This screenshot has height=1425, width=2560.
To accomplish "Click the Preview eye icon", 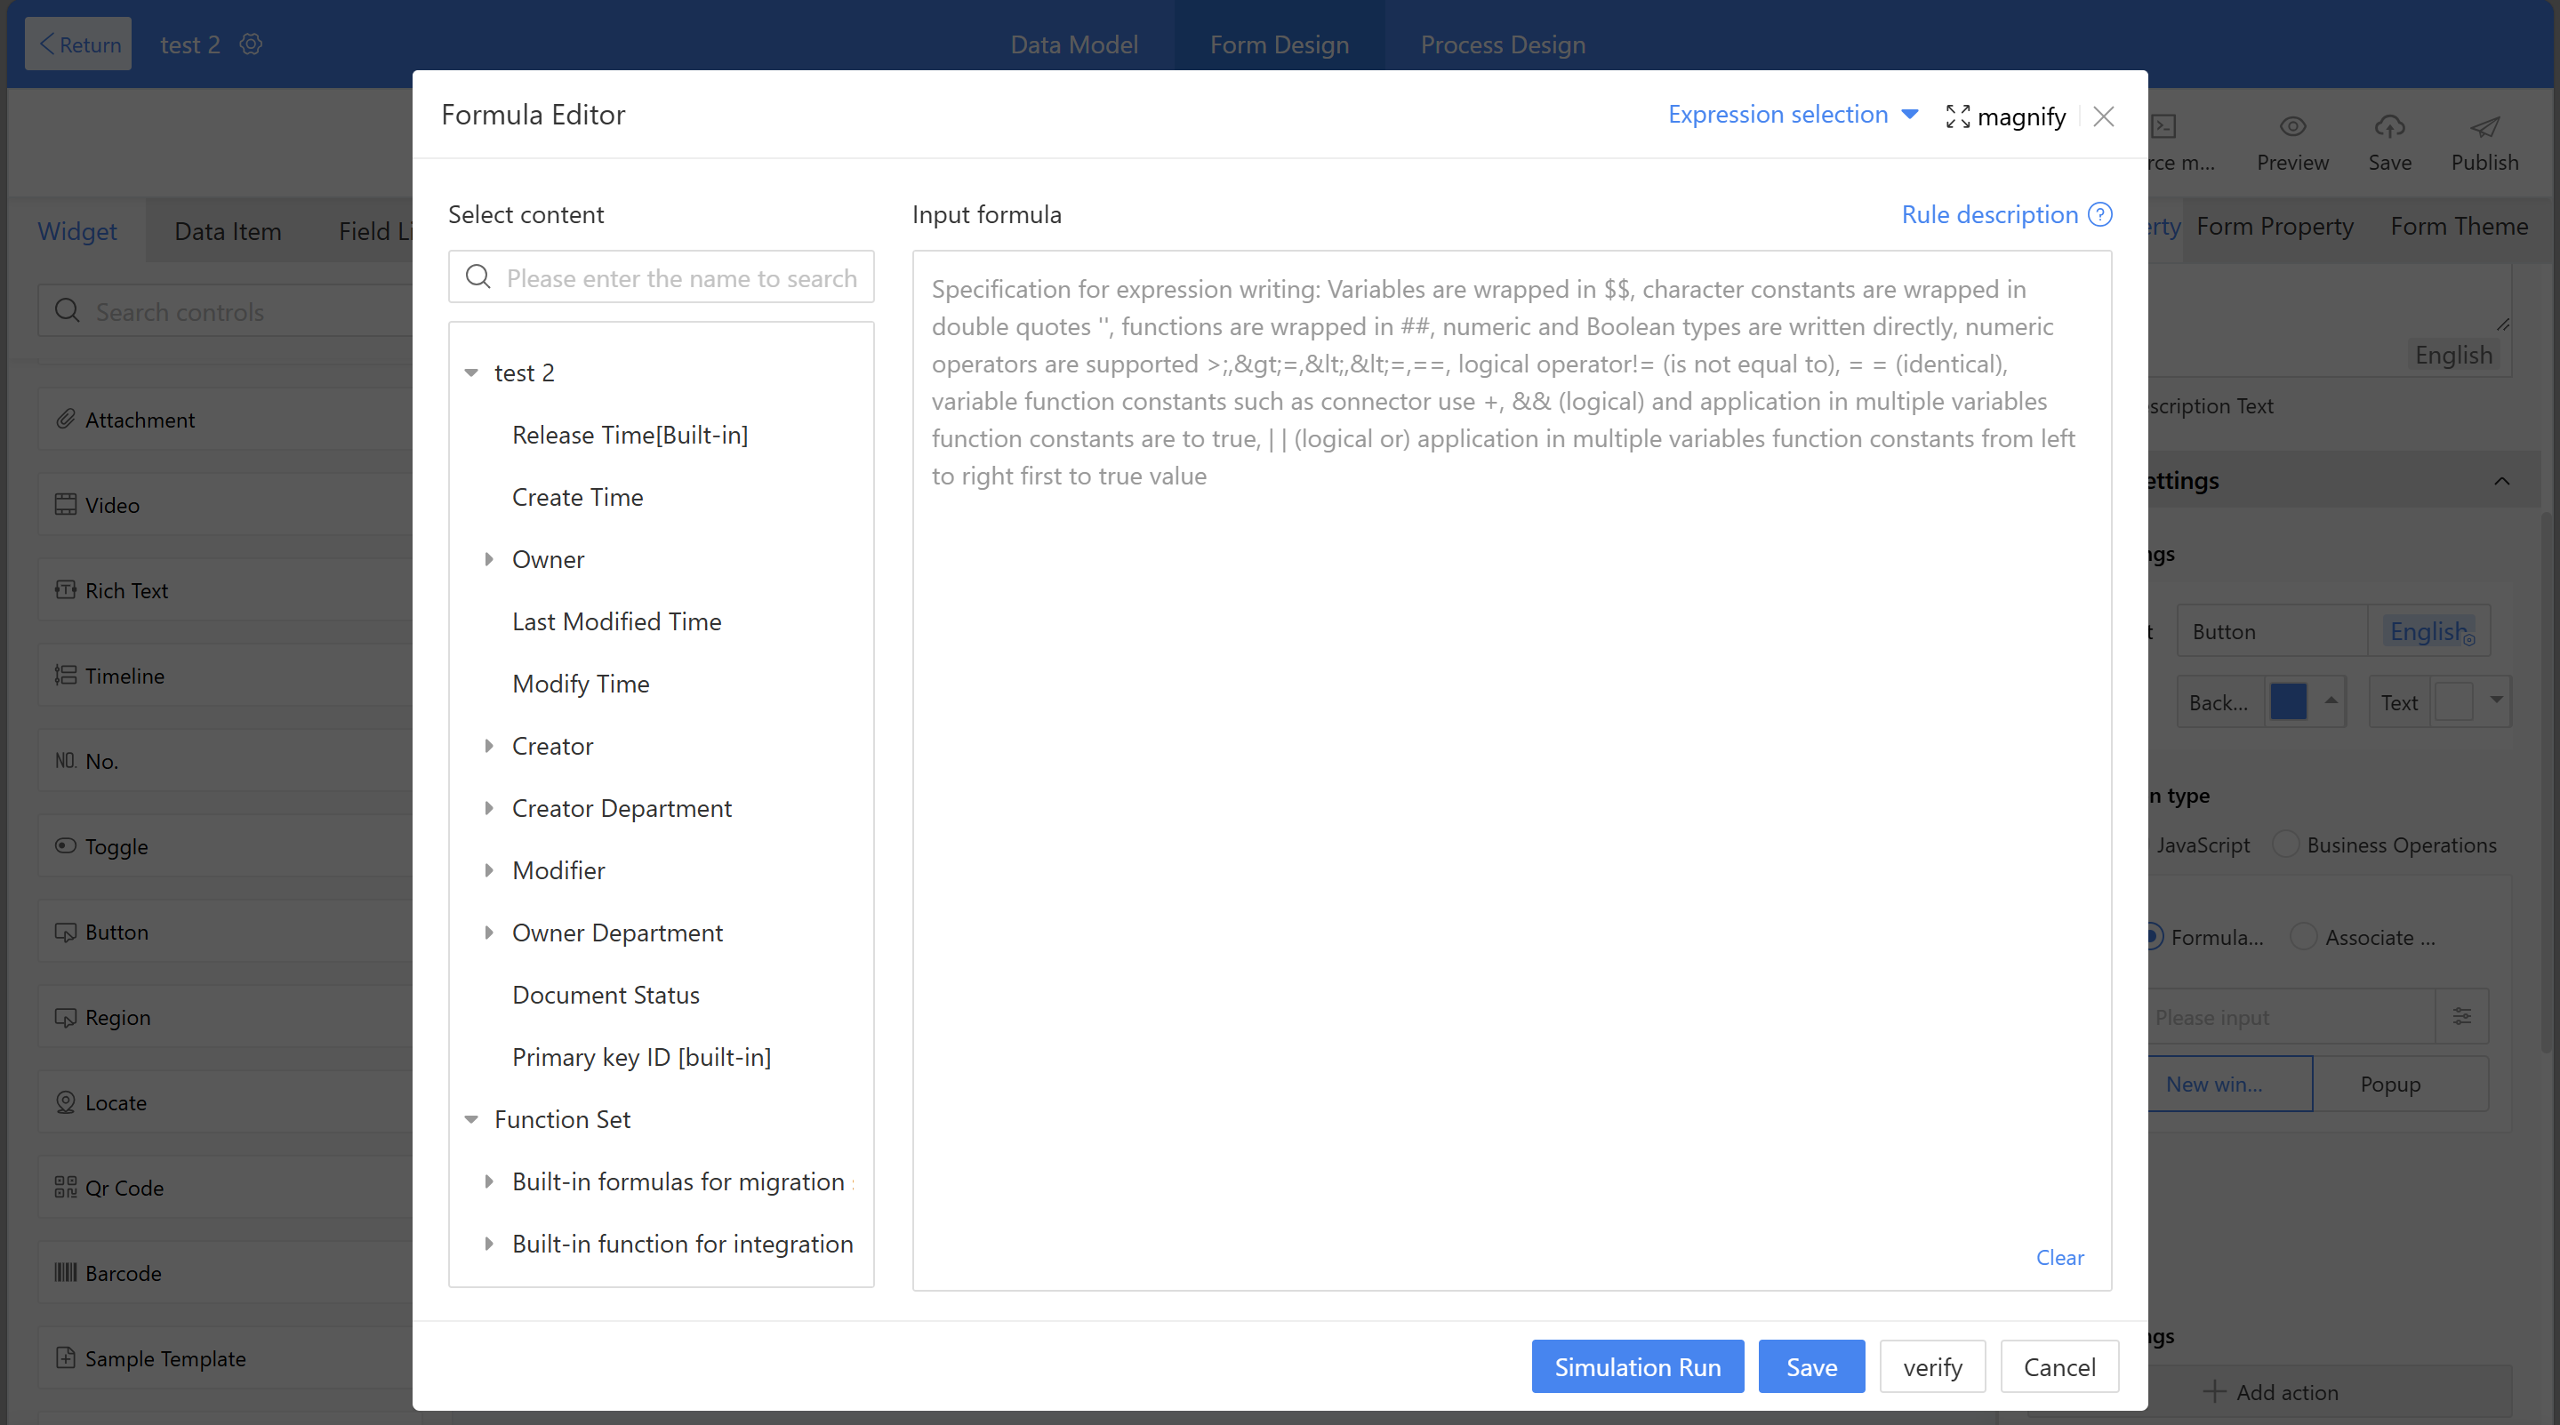I will click(x=2291, y=127).
